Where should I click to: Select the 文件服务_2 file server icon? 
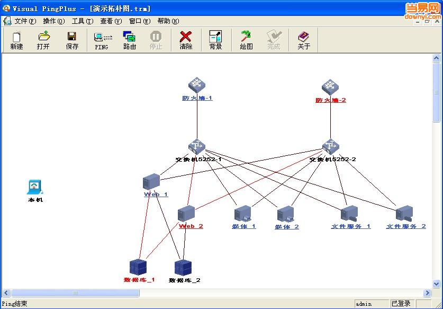pyautogui.click(x=404, y=214)
